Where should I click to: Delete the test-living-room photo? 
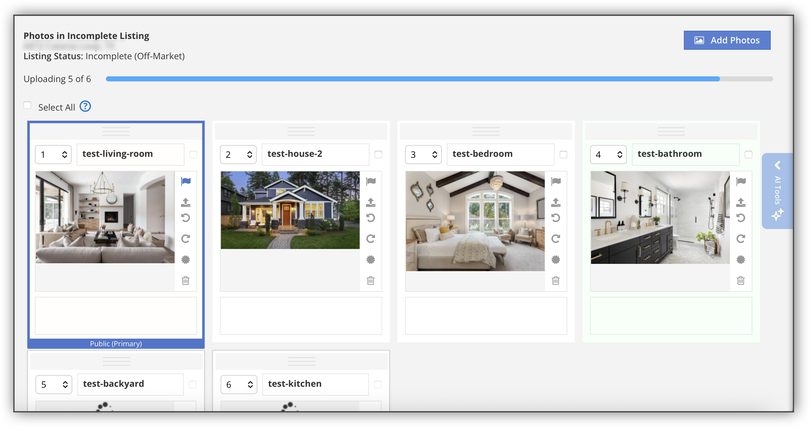tap(185, 280)
